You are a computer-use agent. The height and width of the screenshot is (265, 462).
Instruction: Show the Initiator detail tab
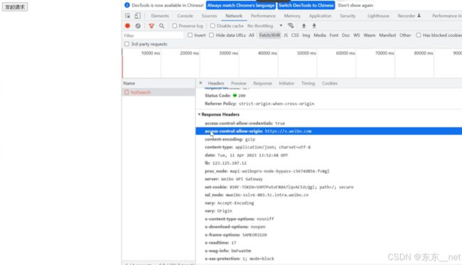point(286,83)
